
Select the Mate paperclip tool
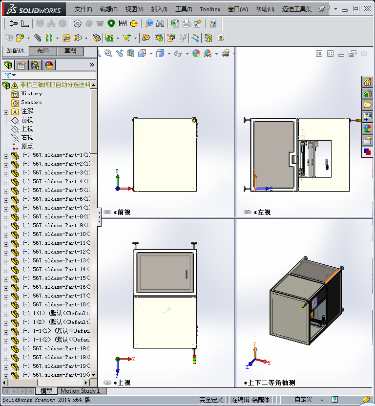(38, 38)
